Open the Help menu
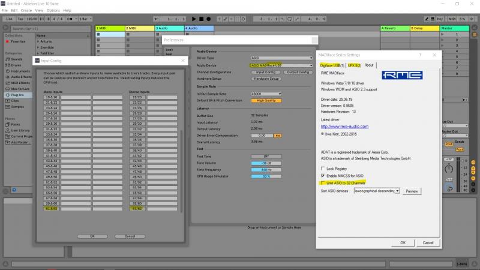 tap(67, 10)
